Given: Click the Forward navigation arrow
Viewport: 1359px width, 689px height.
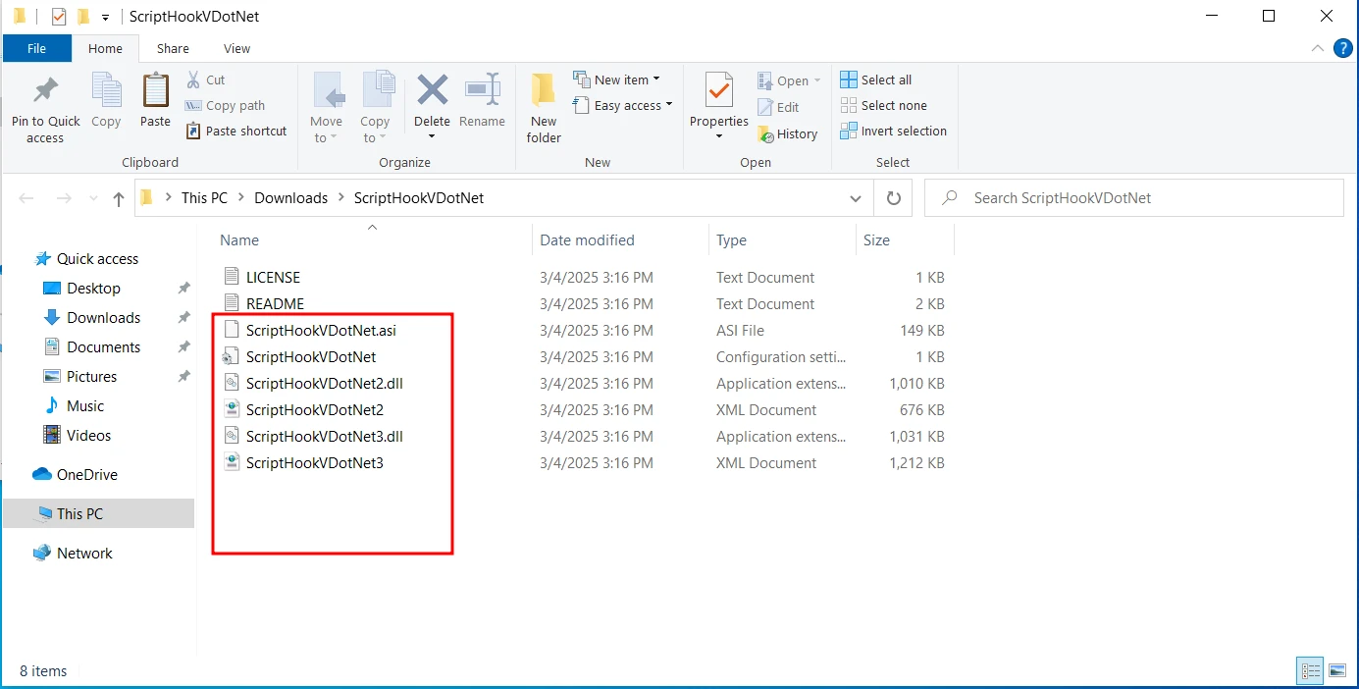Looking at the screenshot, I should tap(64, 198).
